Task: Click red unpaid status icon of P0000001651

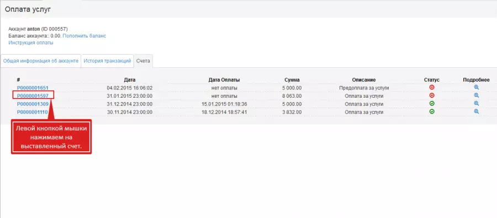Action: pos(432,87)
